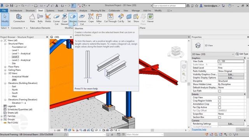
Task: Click the View Scale value field
Action: 231,61
